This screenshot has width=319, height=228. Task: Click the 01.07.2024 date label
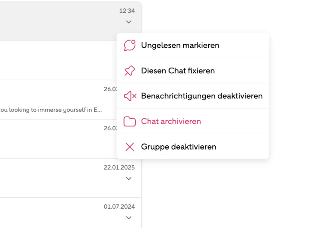pyautogui.click(x=119, y=207)
